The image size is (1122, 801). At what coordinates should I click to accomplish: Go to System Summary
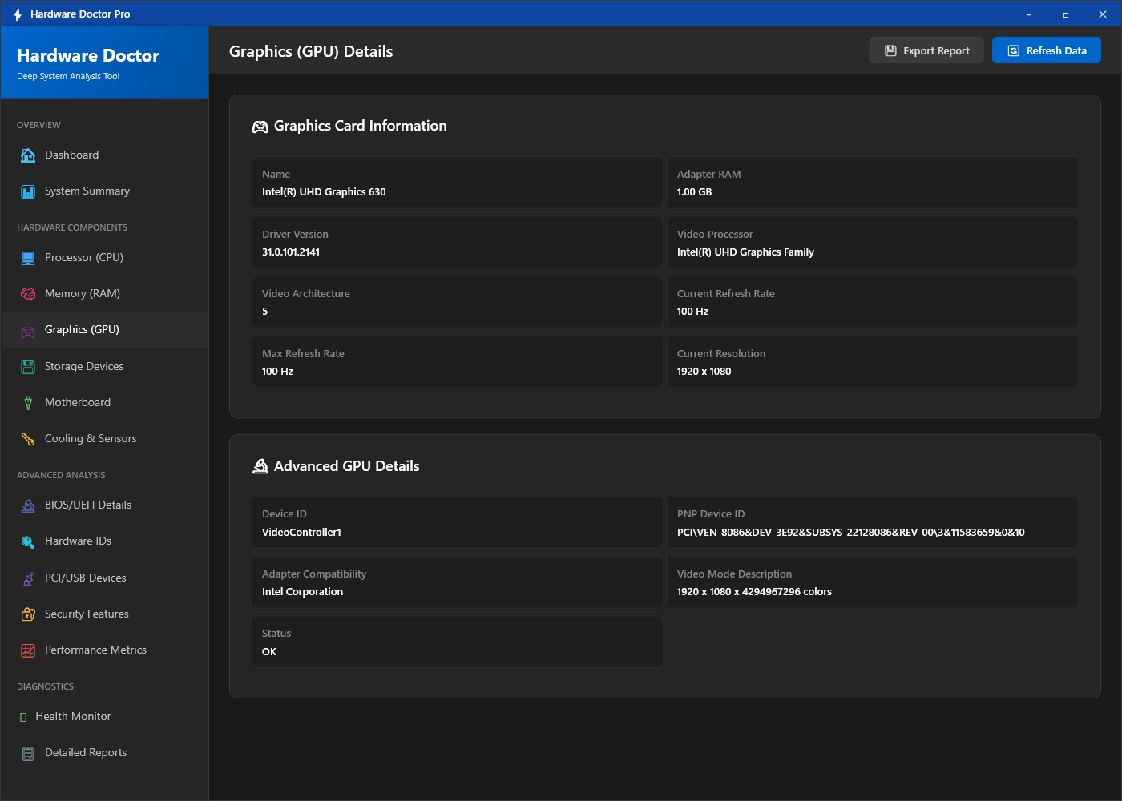(106, 191)
